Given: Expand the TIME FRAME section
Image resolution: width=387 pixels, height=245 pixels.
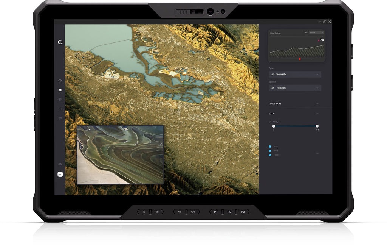Looking at the screenshot, I should click(317, 103).
